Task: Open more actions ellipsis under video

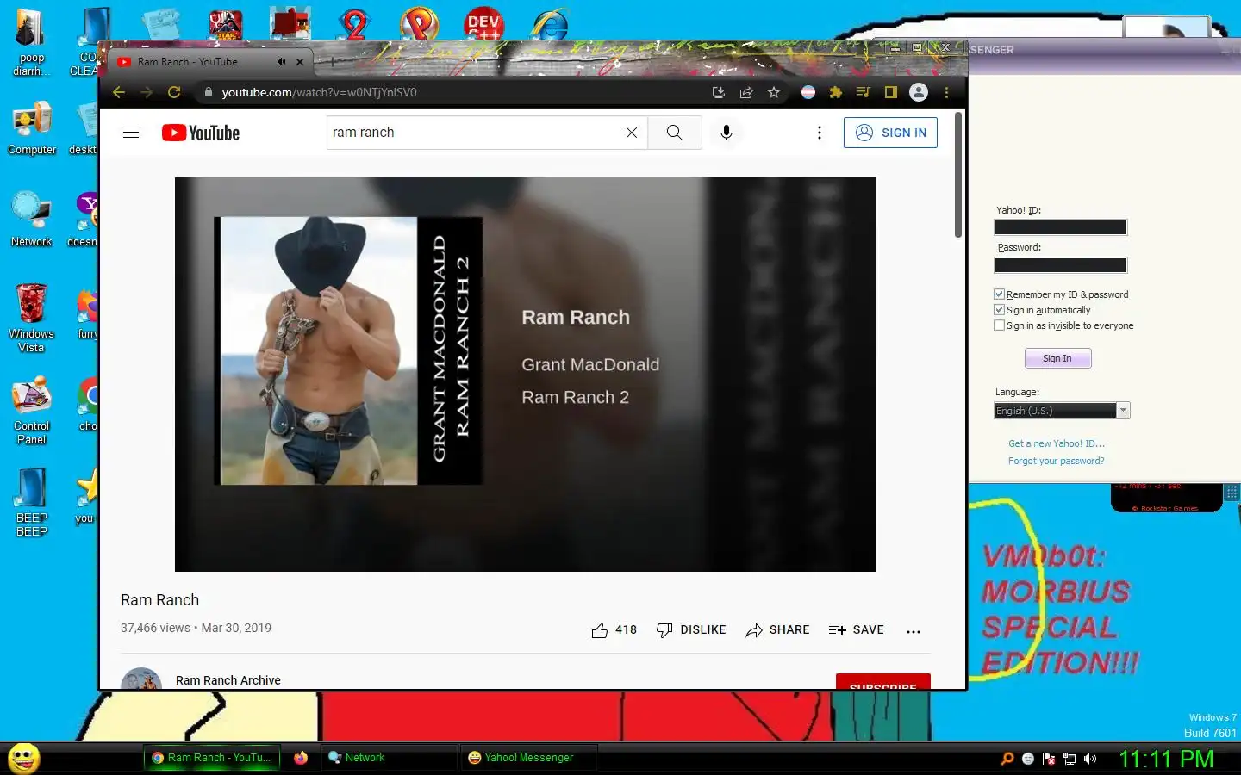Action: tap(914, 631)
